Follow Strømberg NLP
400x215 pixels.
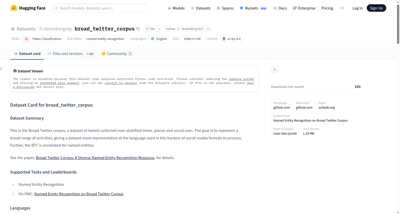click(184, 29)
